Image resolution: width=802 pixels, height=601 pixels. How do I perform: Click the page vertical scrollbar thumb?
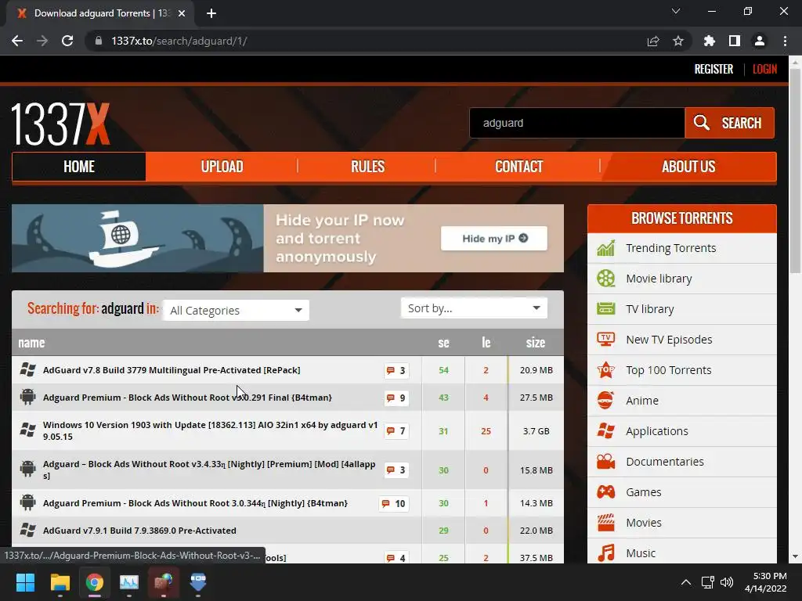pos(795,170)
